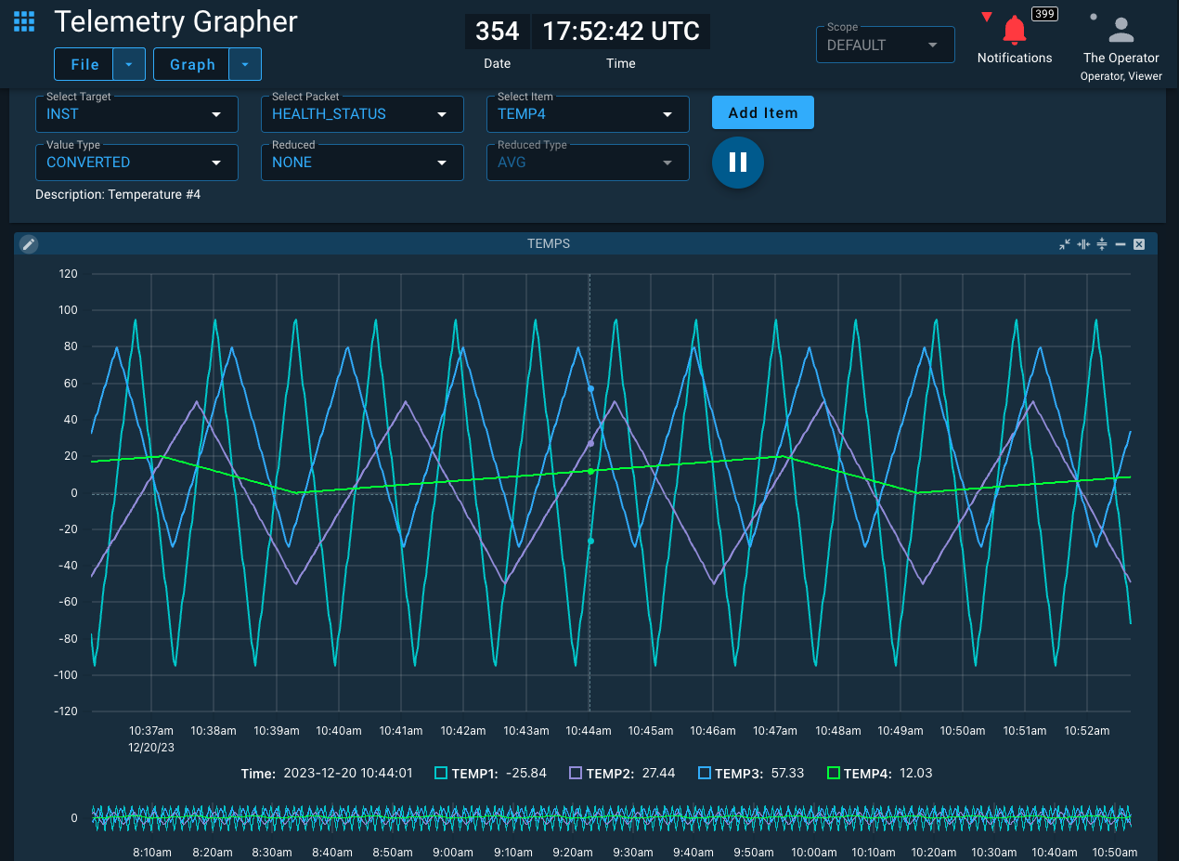
Task: Open the Reduced NONE dropdown
Action: (362, 163)
